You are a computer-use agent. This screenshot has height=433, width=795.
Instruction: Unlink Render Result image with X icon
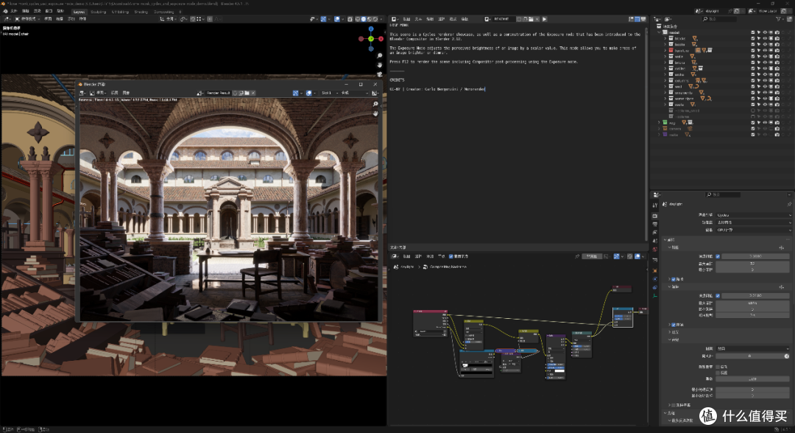point(253,93)
